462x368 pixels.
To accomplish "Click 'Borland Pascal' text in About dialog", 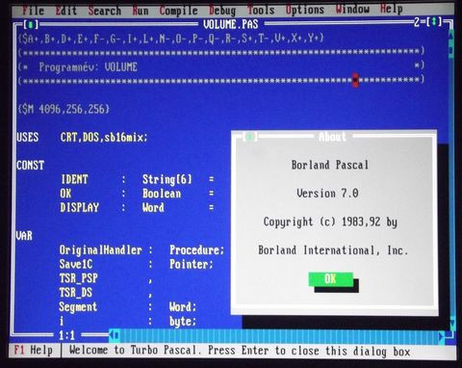I will click(330, 165).
